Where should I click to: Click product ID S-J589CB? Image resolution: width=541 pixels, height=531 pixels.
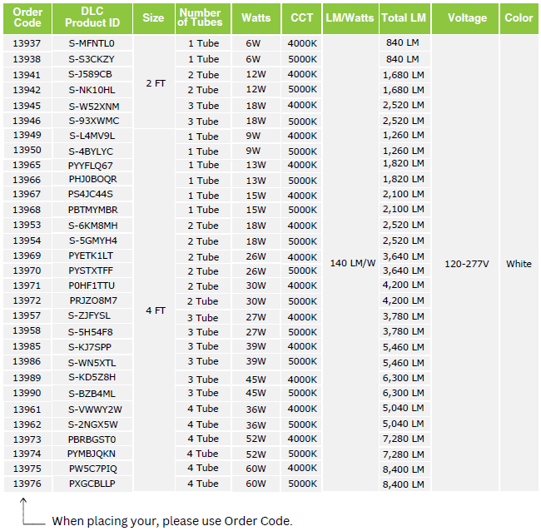pos(91,74)
